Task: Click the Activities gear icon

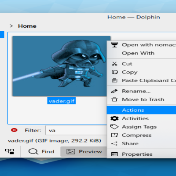Action: click(x=114, y=118)
